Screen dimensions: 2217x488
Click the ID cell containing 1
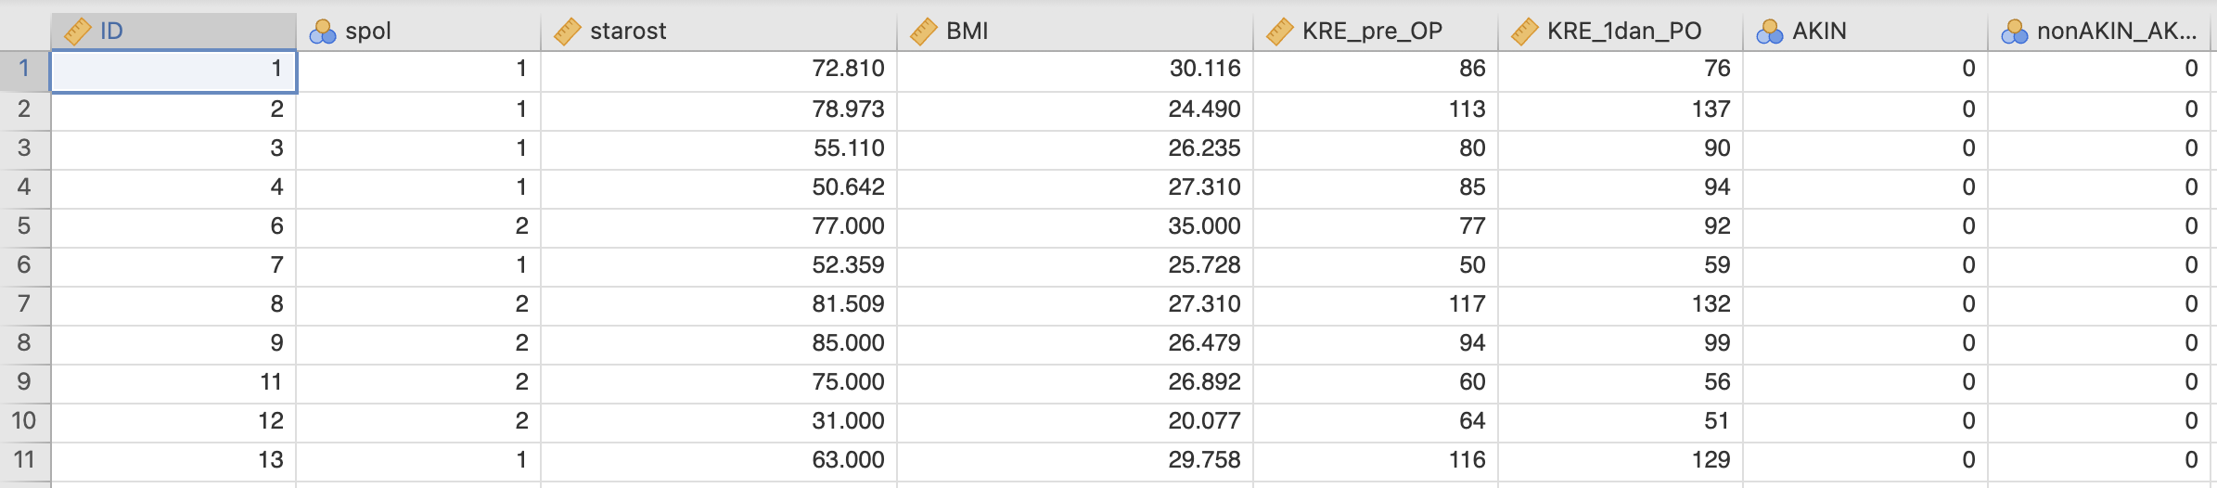pos(173,70)
